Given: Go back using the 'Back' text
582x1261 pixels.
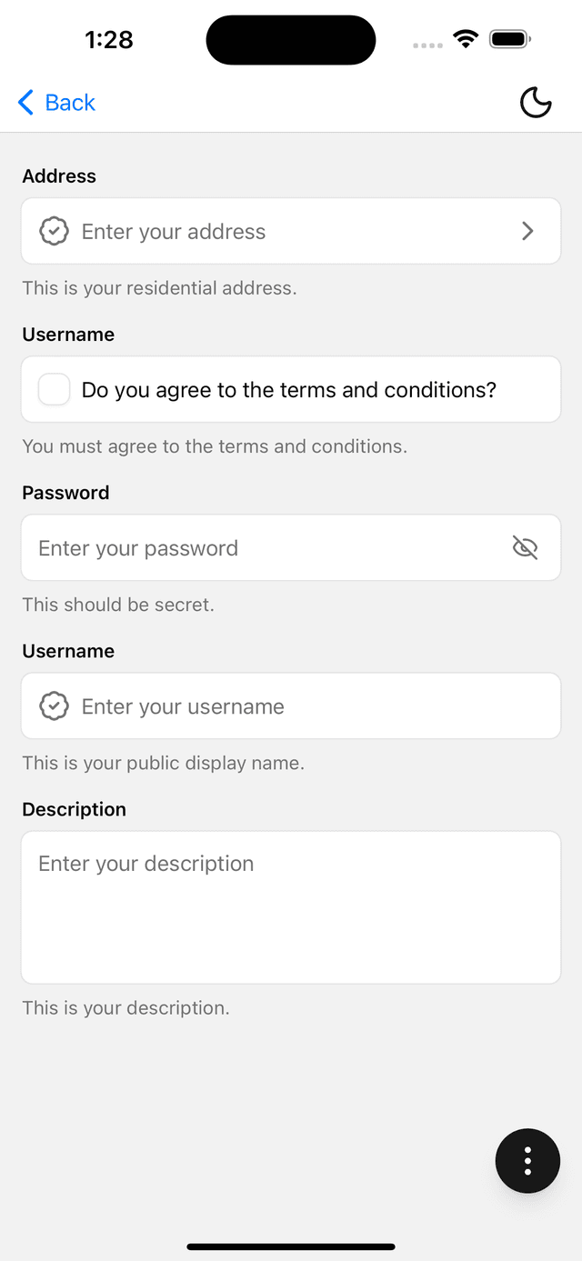Looking at the screenshot, I should [x=70, y=103].
